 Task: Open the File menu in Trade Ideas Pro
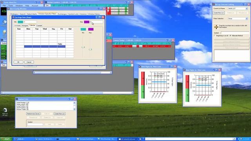tap(4, 5)
